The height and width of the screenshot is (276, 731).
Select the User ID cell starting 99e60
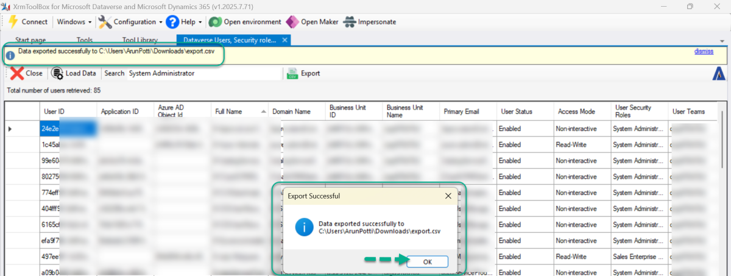point(68,160)
